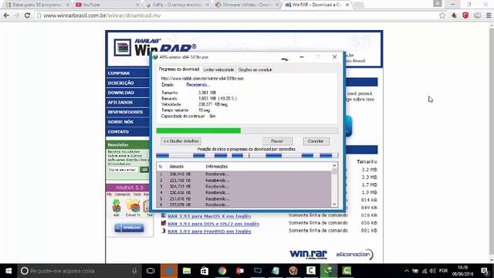
Task: Select the 'Progresso do download' tab
Action: [x=178, y=69]
